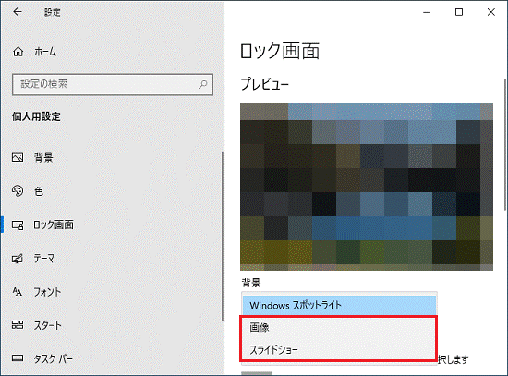Viewport: 508px width, 376px height.
Task: Click the 個人用設定 section label
Action: tap(36, 116)
